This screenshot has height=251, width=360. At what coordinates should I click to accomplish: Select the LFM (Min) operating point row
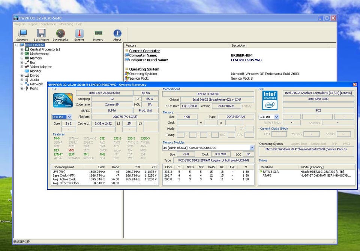pyautogui.click(x=105, y=172)
